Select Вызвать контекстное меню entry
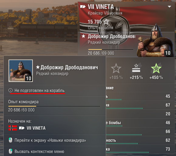Viewport: 176px width, 156px height. pyautogui.click(x=40, y=151)
